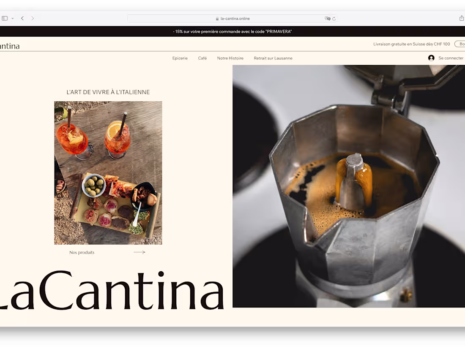Screen dimensions: 465x348
Task: Open the Café navigation menu
Action: 202,58
